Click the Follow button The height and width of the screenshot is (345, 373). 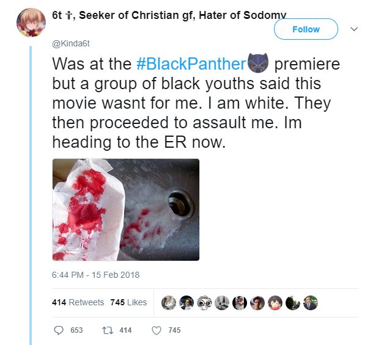(306, 29)
